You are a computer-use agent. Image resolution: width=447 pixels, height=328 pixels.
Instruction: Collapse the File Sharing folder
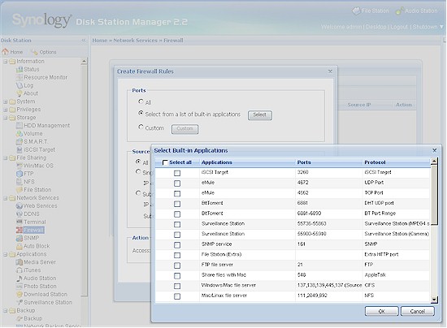6,158
